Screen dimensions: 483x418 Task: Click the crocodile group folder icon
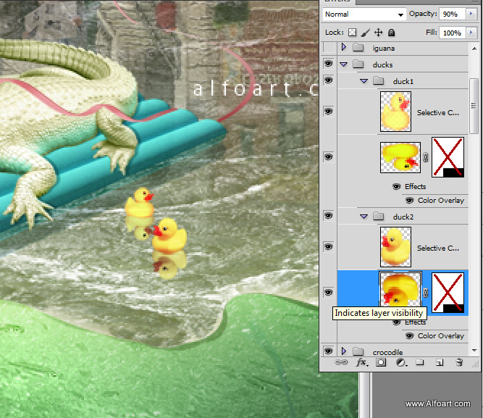tap(358, 351)
